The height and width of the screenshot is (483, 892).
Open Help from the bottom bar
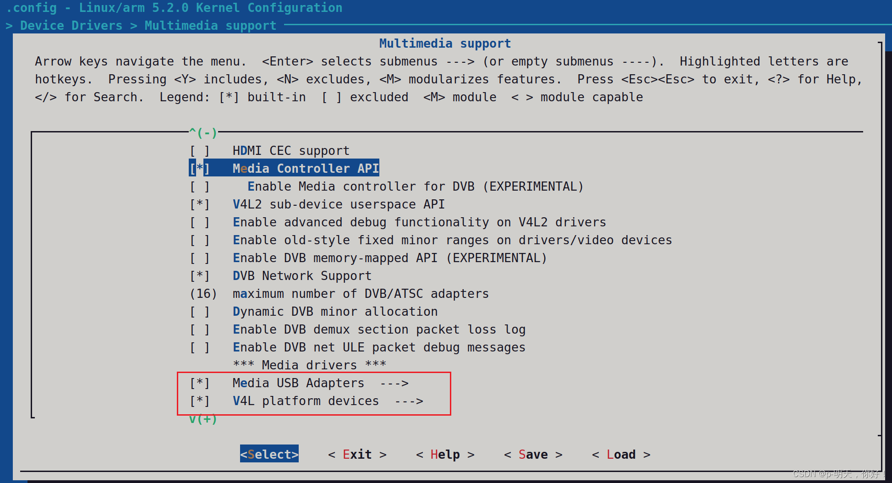pos(445,454)
